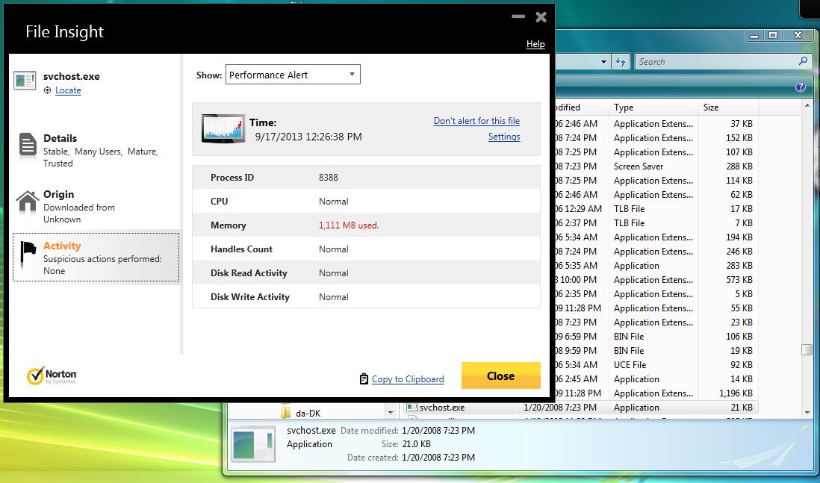Click the 1,196 KB size cell
This screenshot has width=820, height=483.
736,393
